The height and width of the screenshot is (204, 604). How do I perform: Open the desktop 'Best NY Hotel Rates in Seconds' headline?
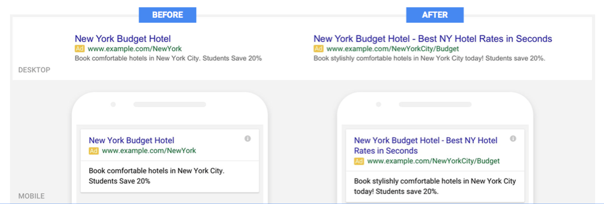pos(485,39)
